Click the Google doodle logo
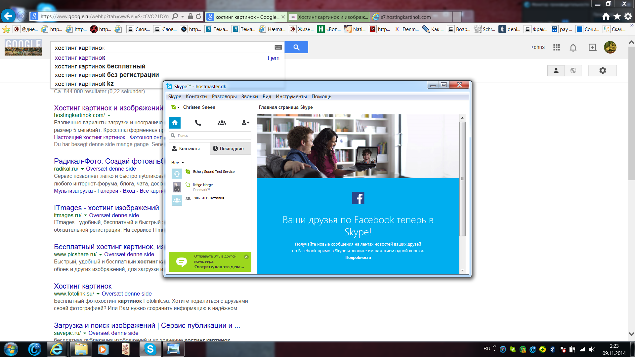Image resolution: width=635 pixels, height=357 pixels. tap(23, 47)
